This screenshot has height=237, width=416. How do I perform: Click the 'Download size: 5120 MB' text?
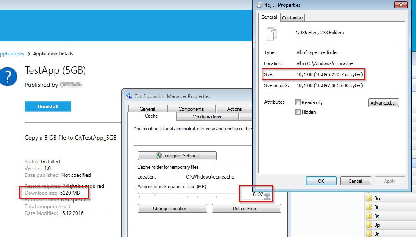(52, 193)
